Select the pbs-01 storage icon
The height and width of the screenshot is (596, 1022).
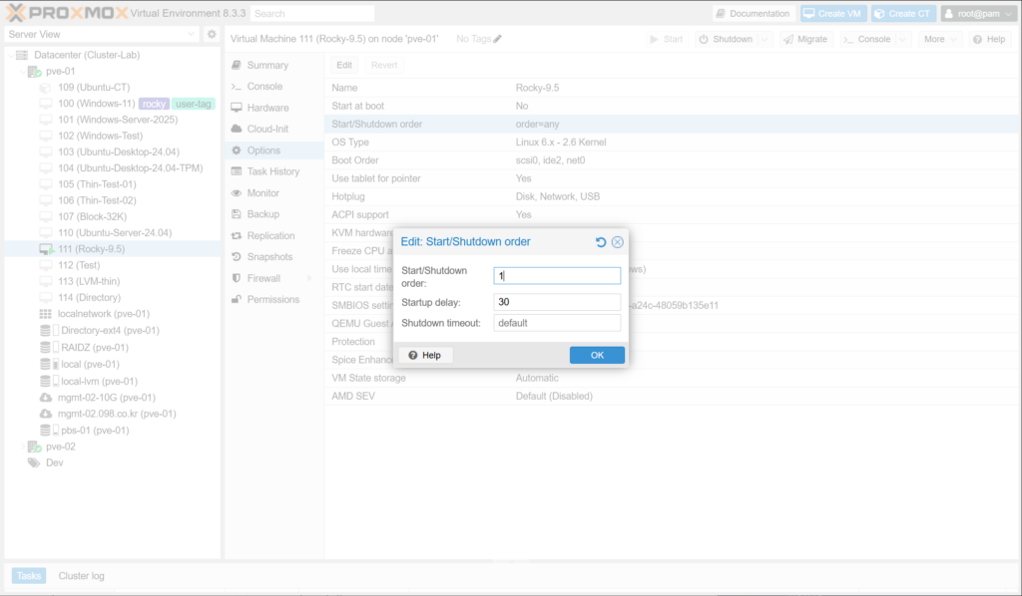tap(46, 431)
